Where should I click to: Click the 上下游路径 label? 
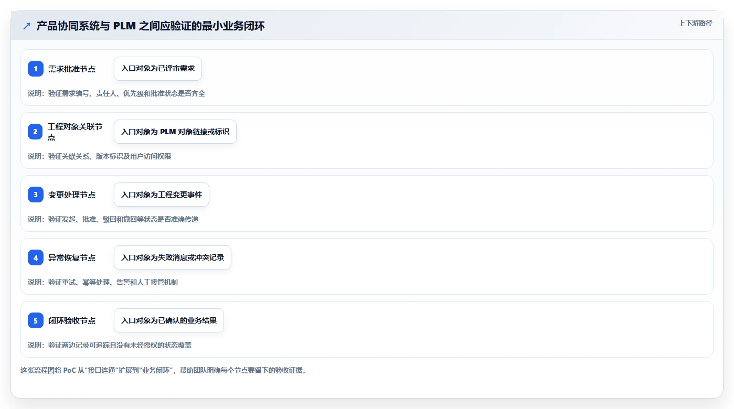coord(695,23)
